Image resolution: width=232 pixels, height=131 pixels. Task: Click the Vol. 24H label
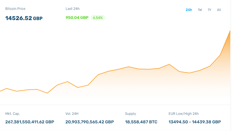(72, 114)
